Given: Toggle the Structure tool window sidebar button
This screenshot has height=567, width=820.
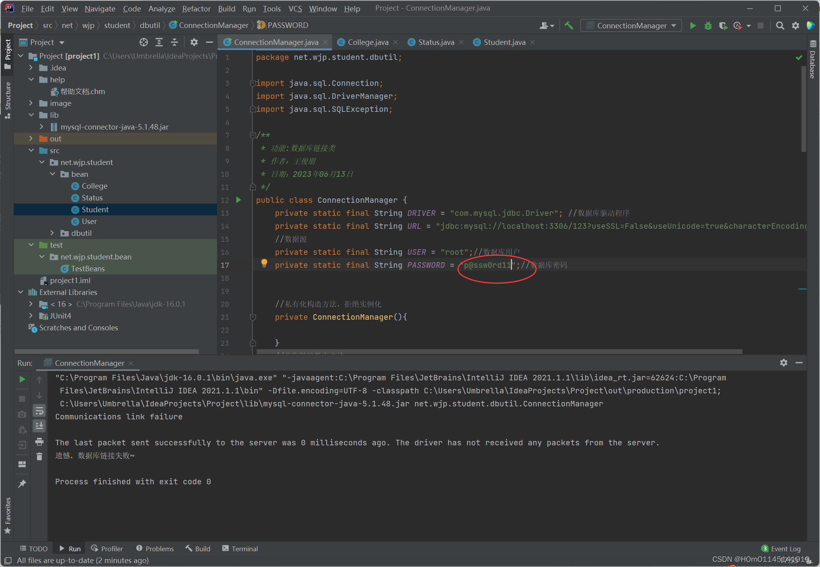Looking at the screenshot, I should (7, 99).
